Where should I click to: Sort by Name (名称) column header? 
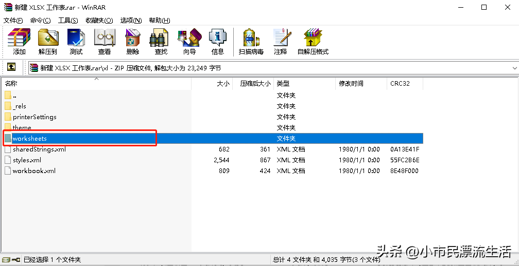pos(97,84)
